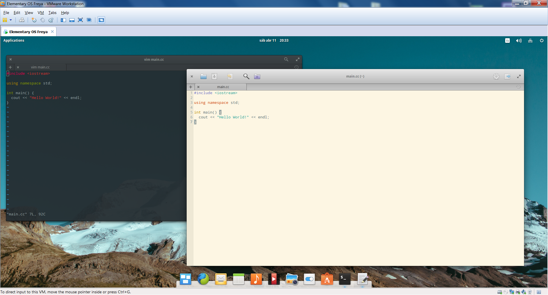Open the date and time calendar indicator
Screen dimensions: 548x295
(x=274, y=41)
